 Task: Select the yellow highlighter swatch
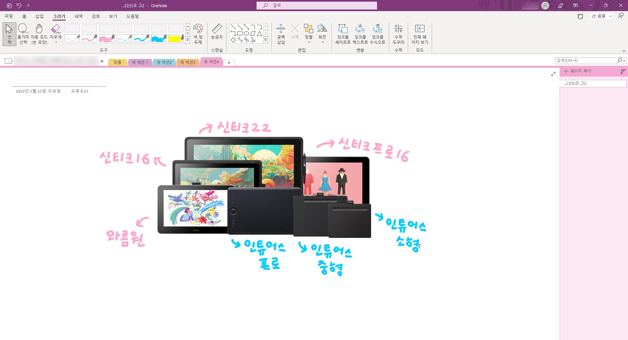pyautogui.click(x=176, y=39)
